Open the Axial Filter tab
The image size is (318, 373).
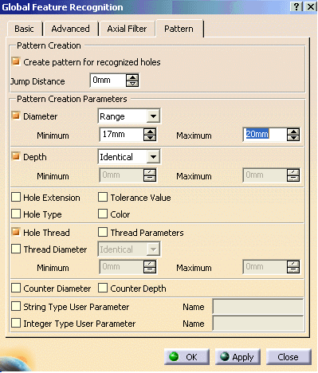tap(127, 29)
